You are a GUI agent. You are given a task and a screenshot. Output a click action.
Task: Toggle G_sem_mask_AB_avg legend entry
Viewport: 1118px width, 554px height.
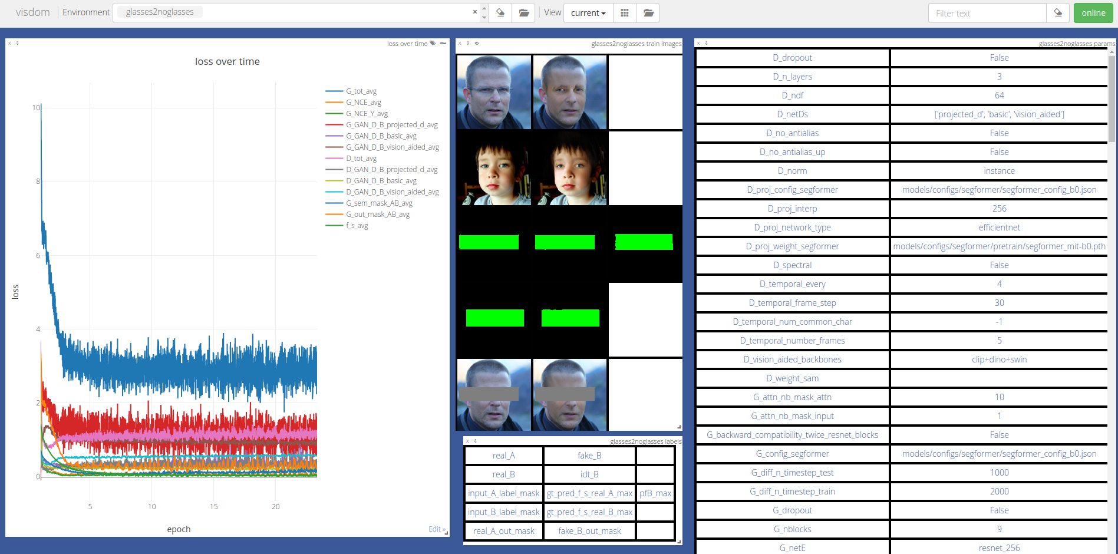[369, 203]
